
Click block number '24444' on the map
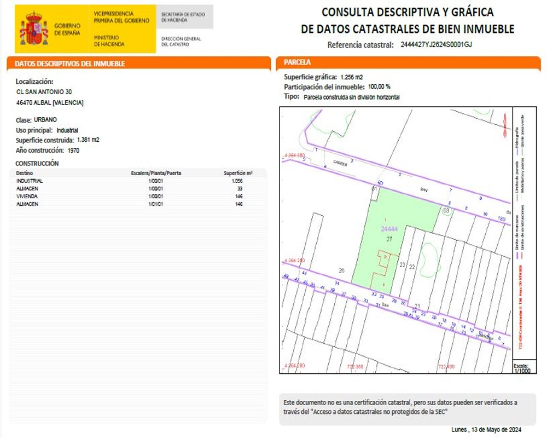pyautogui.click(x=389, y=229)
